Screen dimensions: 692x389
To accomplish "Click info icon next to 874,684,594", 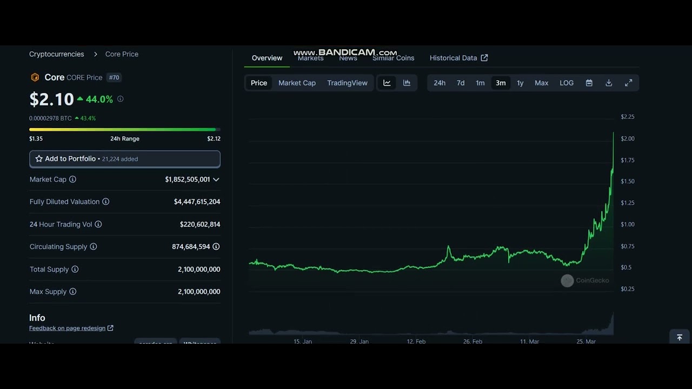I will tap(216, 246).
